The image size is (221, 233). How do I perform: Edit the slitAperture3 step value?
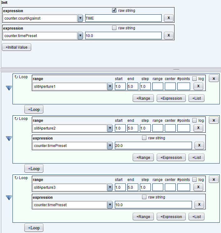[x=145, y=187]
